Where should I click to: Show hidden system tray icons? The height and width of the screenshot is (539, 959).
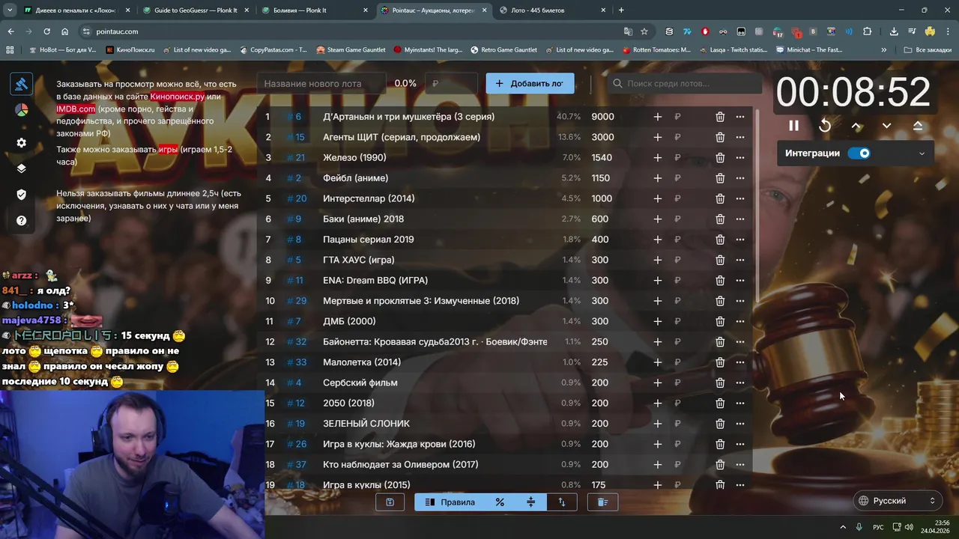click(x=843, y=527)
